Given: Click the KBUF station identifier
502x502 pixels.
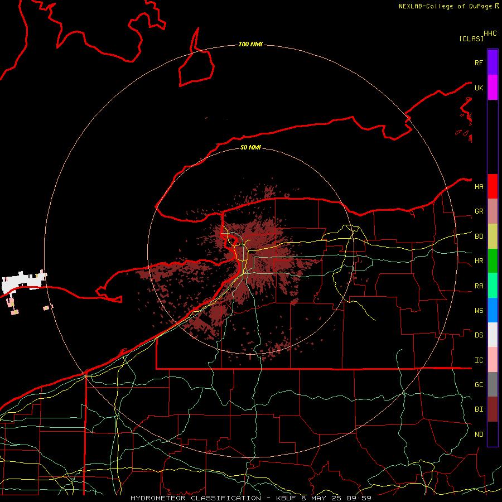Looking at the screenshot, I should point(286,498).
